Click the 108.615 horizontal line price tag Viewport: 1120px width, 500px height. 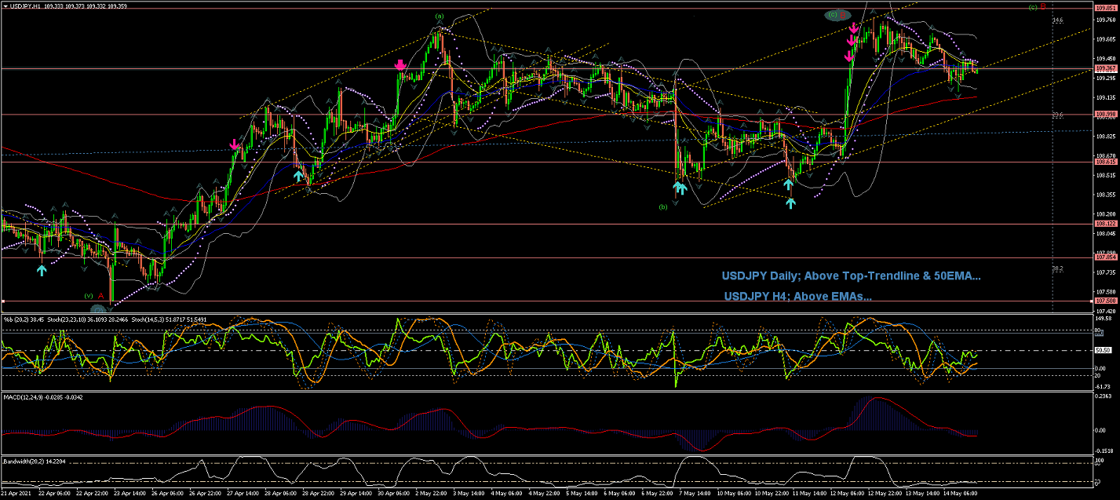pyautogui.click(x=1107, y=162)
